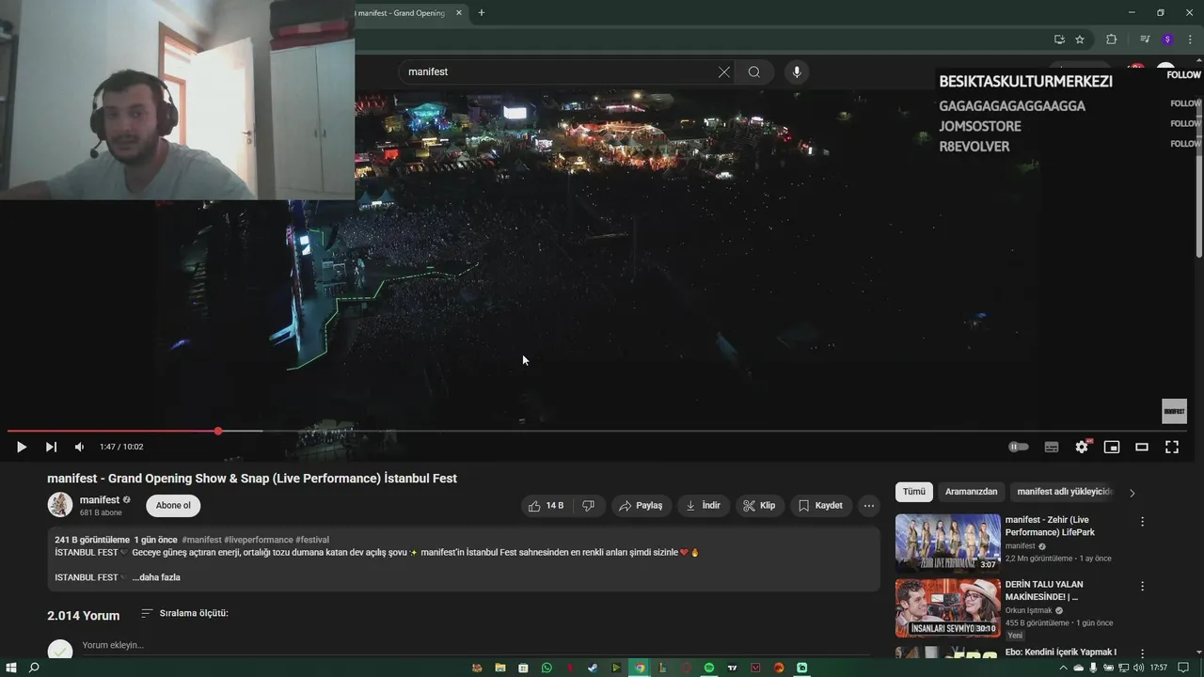Save video with Kaydet

820,505
